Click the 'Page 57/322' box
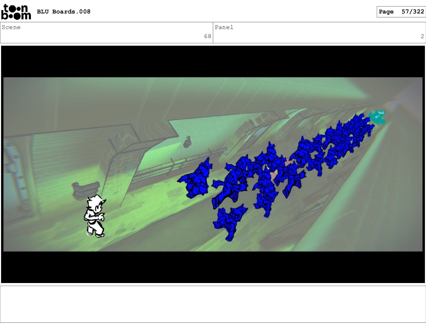The width and height of the screenshot is (426, 329). tap(401, 12)
